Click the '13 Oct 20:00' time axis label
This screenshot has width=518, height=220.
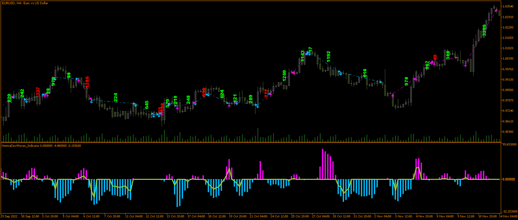(176, 216)
